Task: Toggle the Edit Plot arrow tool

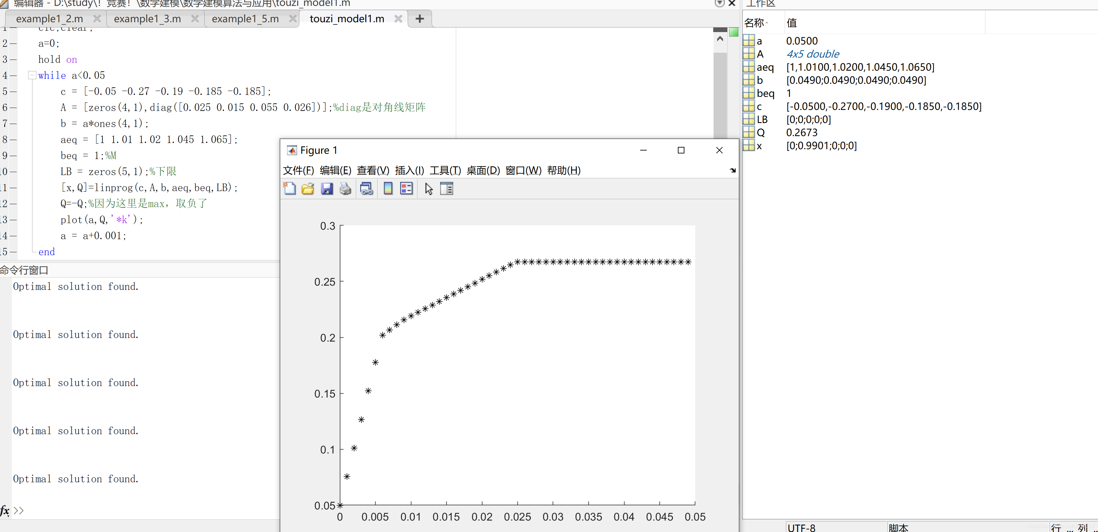Action: [428, 188]
